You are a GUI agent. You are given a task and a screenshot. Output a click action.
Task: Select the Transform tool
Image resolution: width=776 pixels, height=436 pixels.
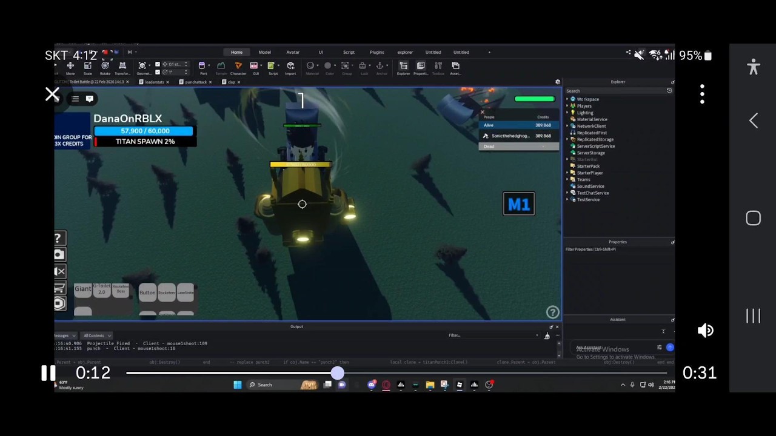(x=122, y=68)
